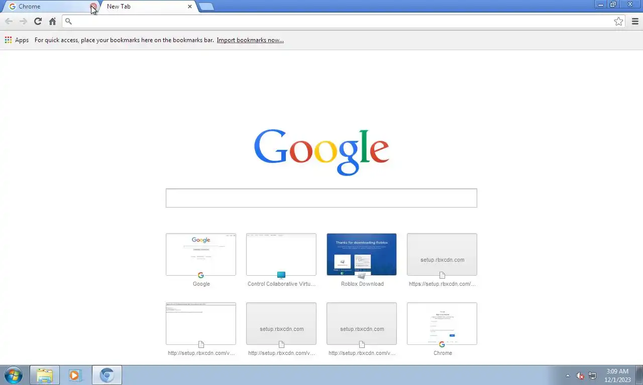Open the muted volume tray icon
Screen dimensions: 643x385
pos(580,375)
